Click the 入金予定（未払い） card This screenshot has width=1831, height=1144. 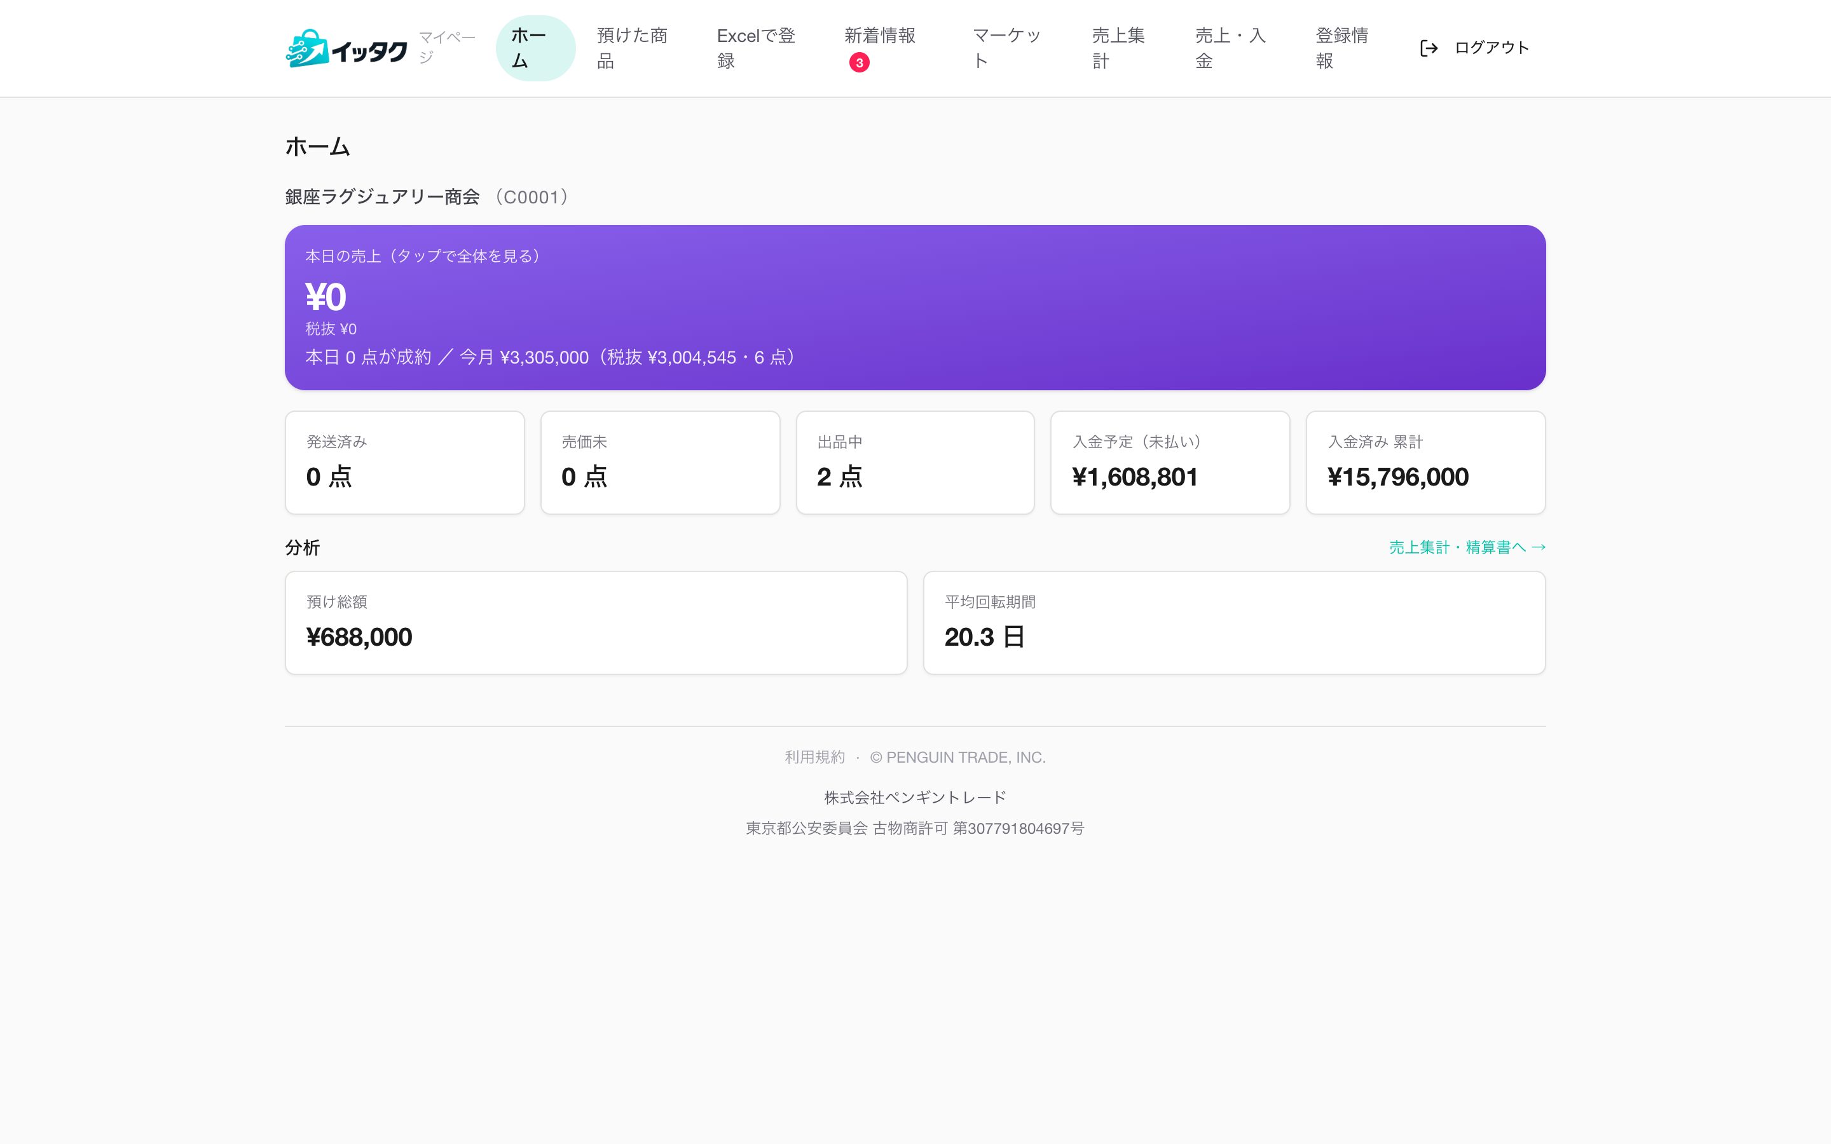[1170, 462]
